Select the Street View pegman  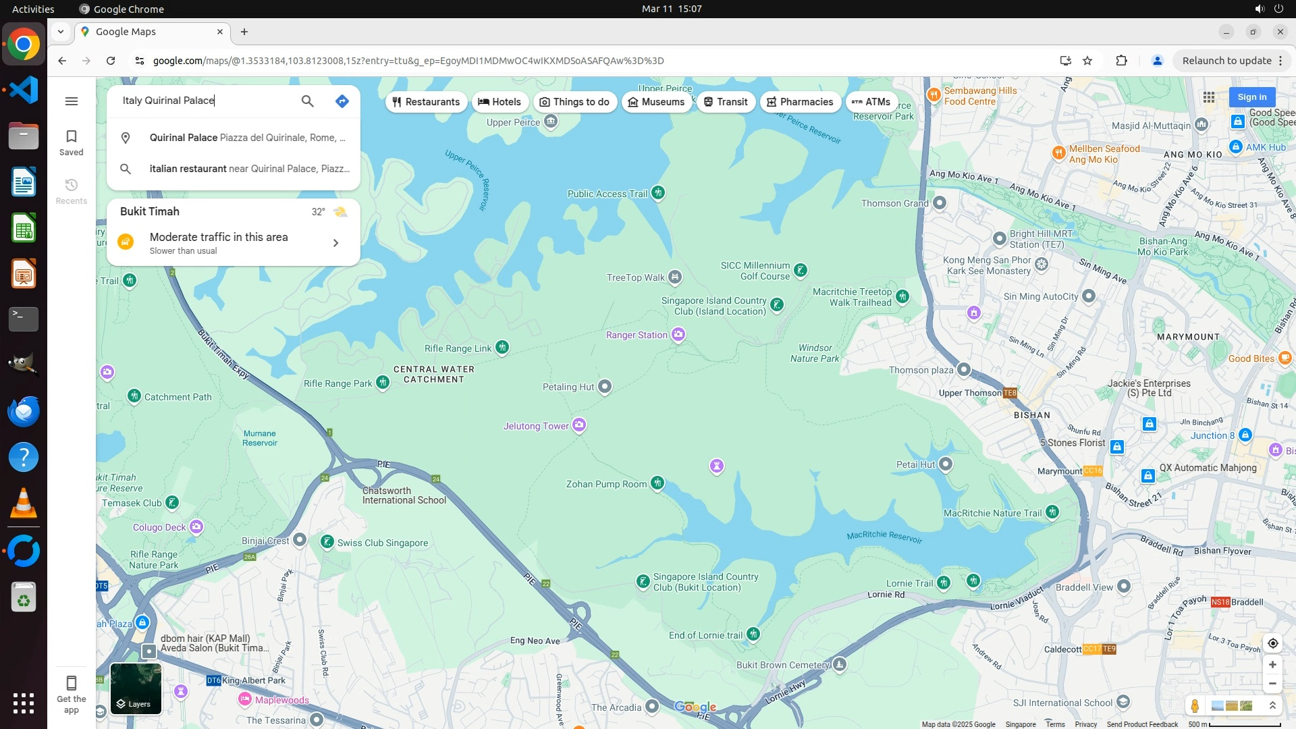[x=1195, y=705]
